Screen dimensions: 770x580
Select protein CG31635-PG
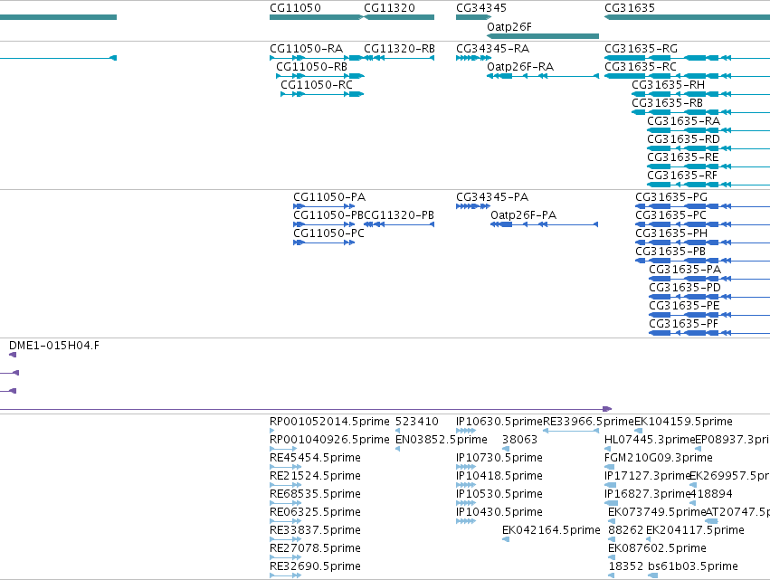click(x=671, y=197)
